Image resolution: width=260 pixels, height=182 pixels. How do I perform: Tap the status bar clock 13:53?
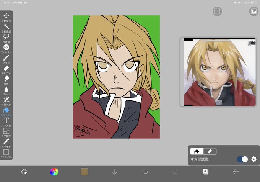[7, 3]
